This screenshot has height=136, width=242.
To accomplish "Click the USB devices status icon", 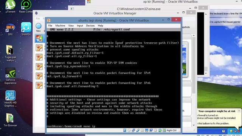I will [x=138, y=130].
